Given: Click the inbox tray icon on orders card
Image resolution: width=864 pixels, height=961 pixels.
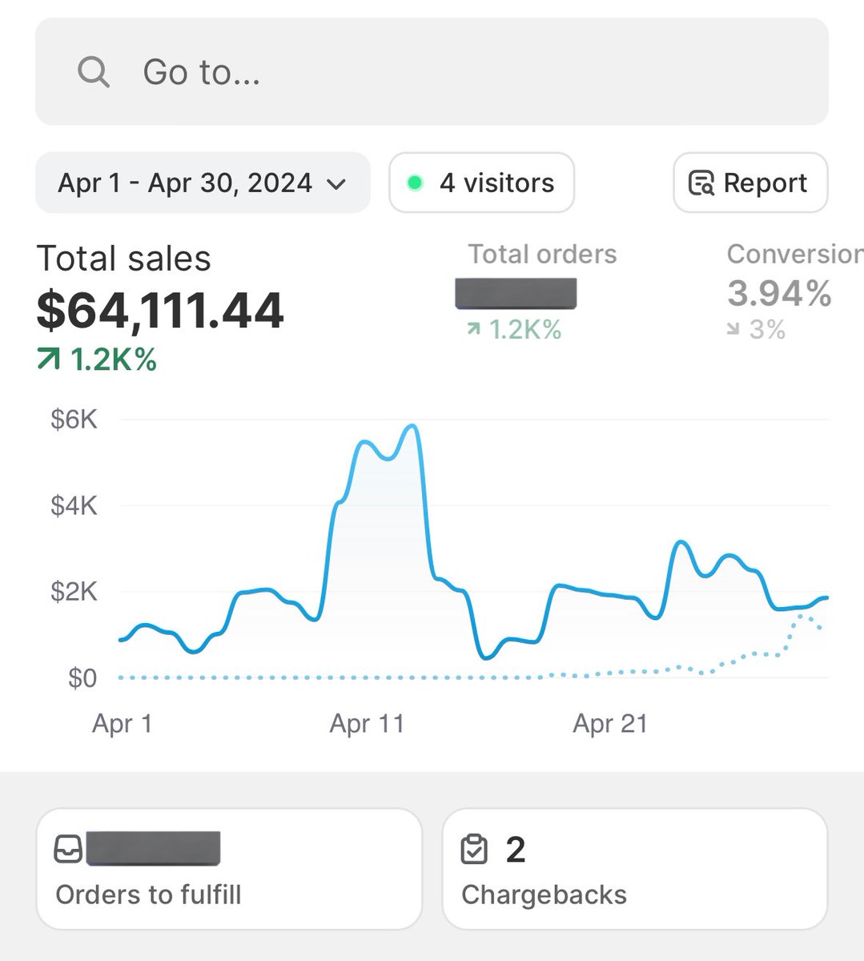Looking at the screenshot, I should click(68, 849).
